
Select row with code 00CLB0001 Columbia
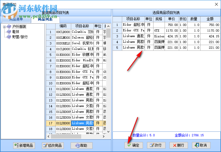[76, 32]
